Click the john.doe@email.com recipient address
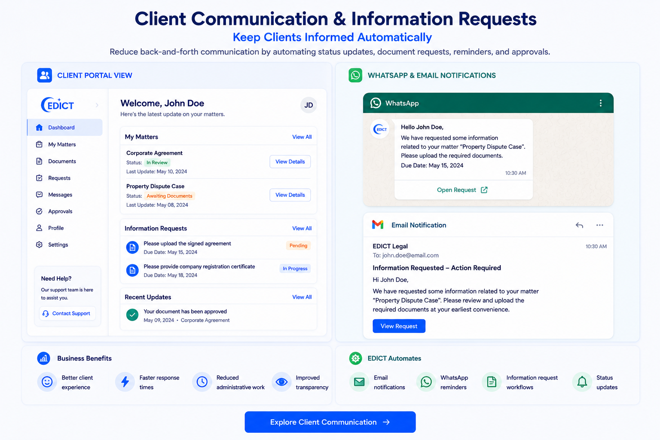Image resolution: width=660 pixels, height=440 pixels. 410,255
